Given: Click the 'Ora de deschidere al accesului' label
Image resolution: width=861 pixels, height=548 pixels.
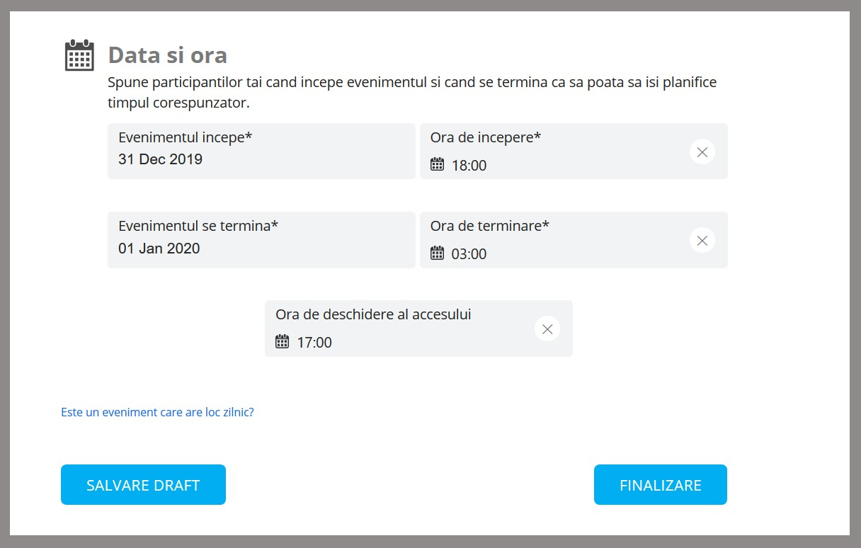Looking at the screenshot, I should click(373, 314).
